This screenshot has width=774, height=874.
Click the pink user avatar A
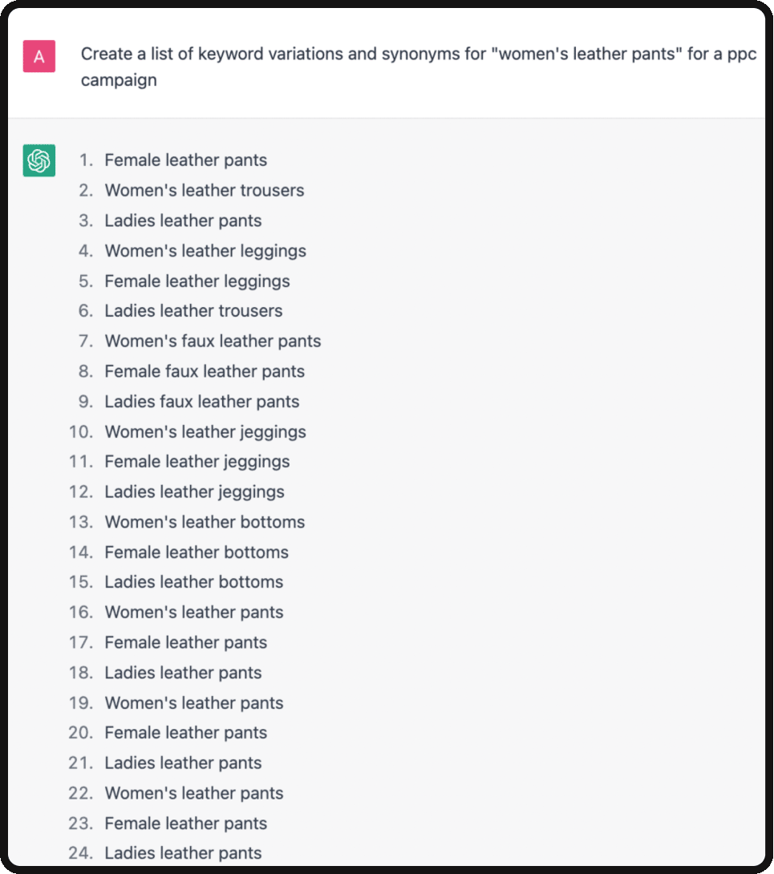[x=39, y=56]
